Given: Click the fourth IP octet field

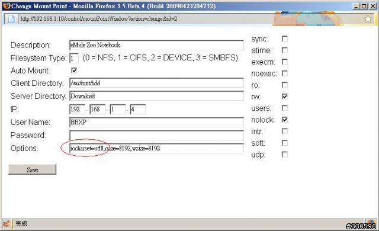Looking at the screenshot, I should pyautogui.click(x=138, y=109).
